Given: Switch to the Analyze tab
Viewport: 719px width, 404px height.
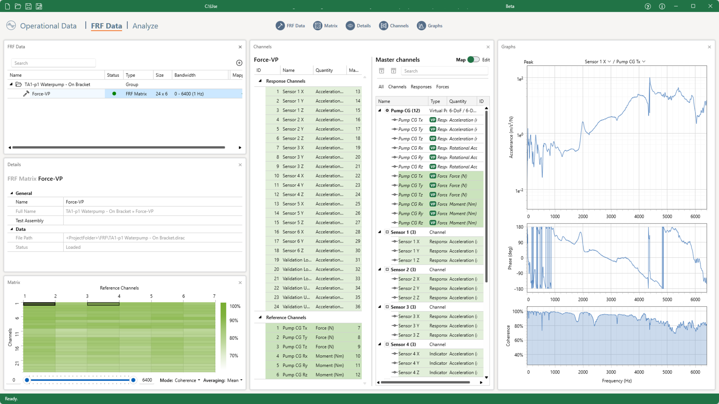Looking at the screenshot, I should point(145,26).
